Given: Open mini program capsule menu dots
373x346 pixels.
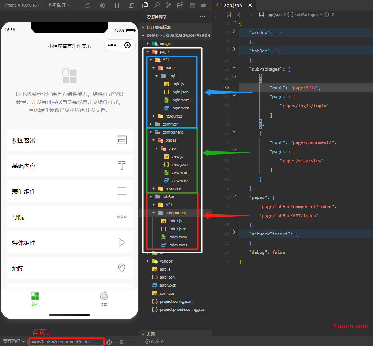Looking at the screenshot, I should (x=112, y=45).
